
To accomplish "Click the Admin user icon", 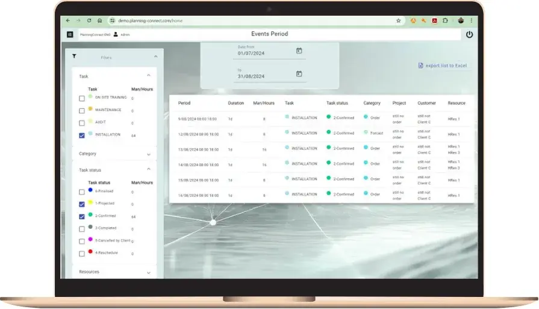I will (x=116, y=34).
